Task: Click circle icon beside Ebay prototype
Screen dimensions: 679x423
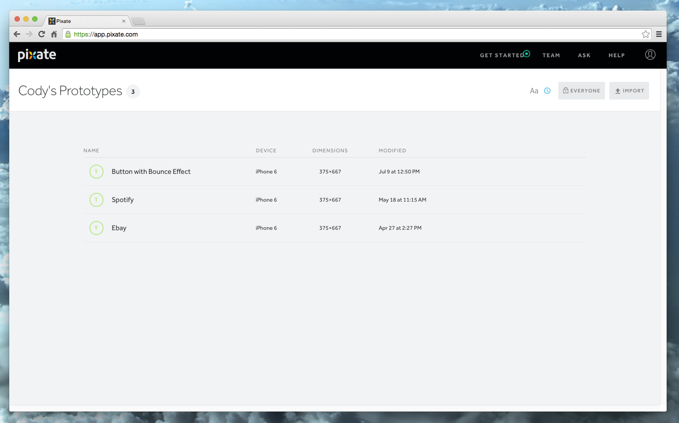Action: [x=96, y=228]
